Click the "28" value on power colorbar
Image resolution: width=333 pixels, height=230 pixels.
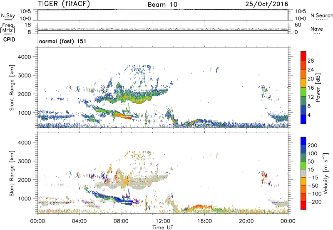tap(311, 61)
